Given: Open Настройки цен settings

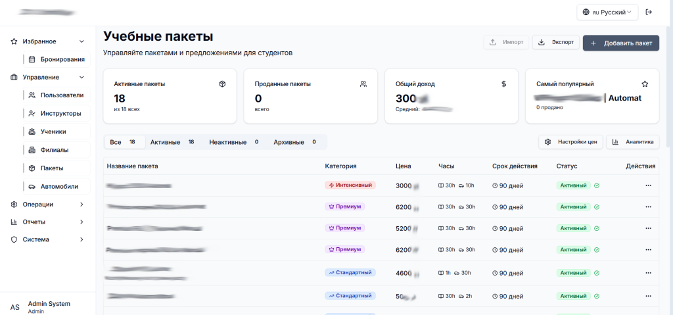Looking at the screenshot, I should point(570,142).
